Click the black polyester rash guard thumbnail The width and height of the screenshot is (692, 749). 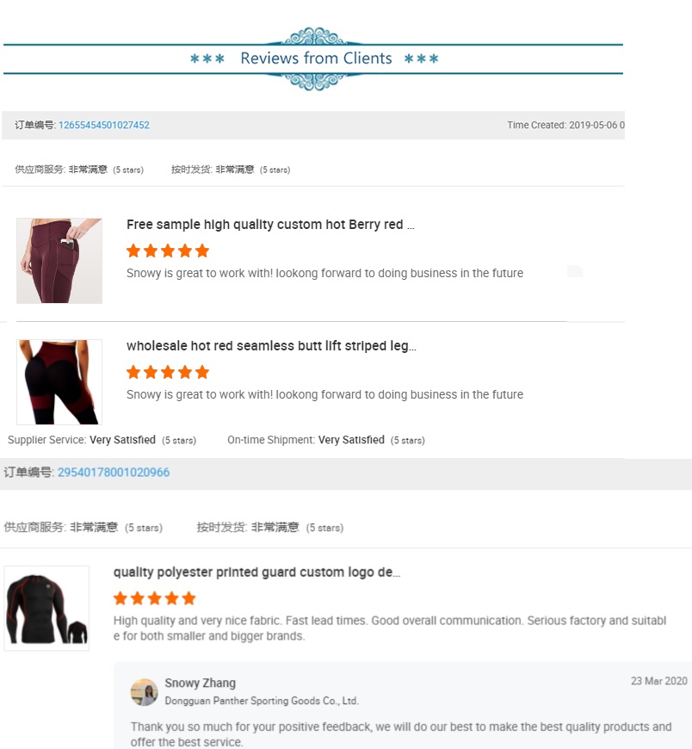coord(46,608)
